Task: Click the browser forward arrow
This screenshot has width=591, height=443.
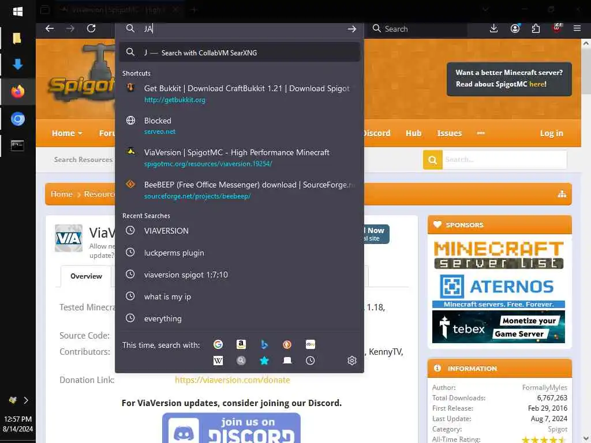Action: 70,29
